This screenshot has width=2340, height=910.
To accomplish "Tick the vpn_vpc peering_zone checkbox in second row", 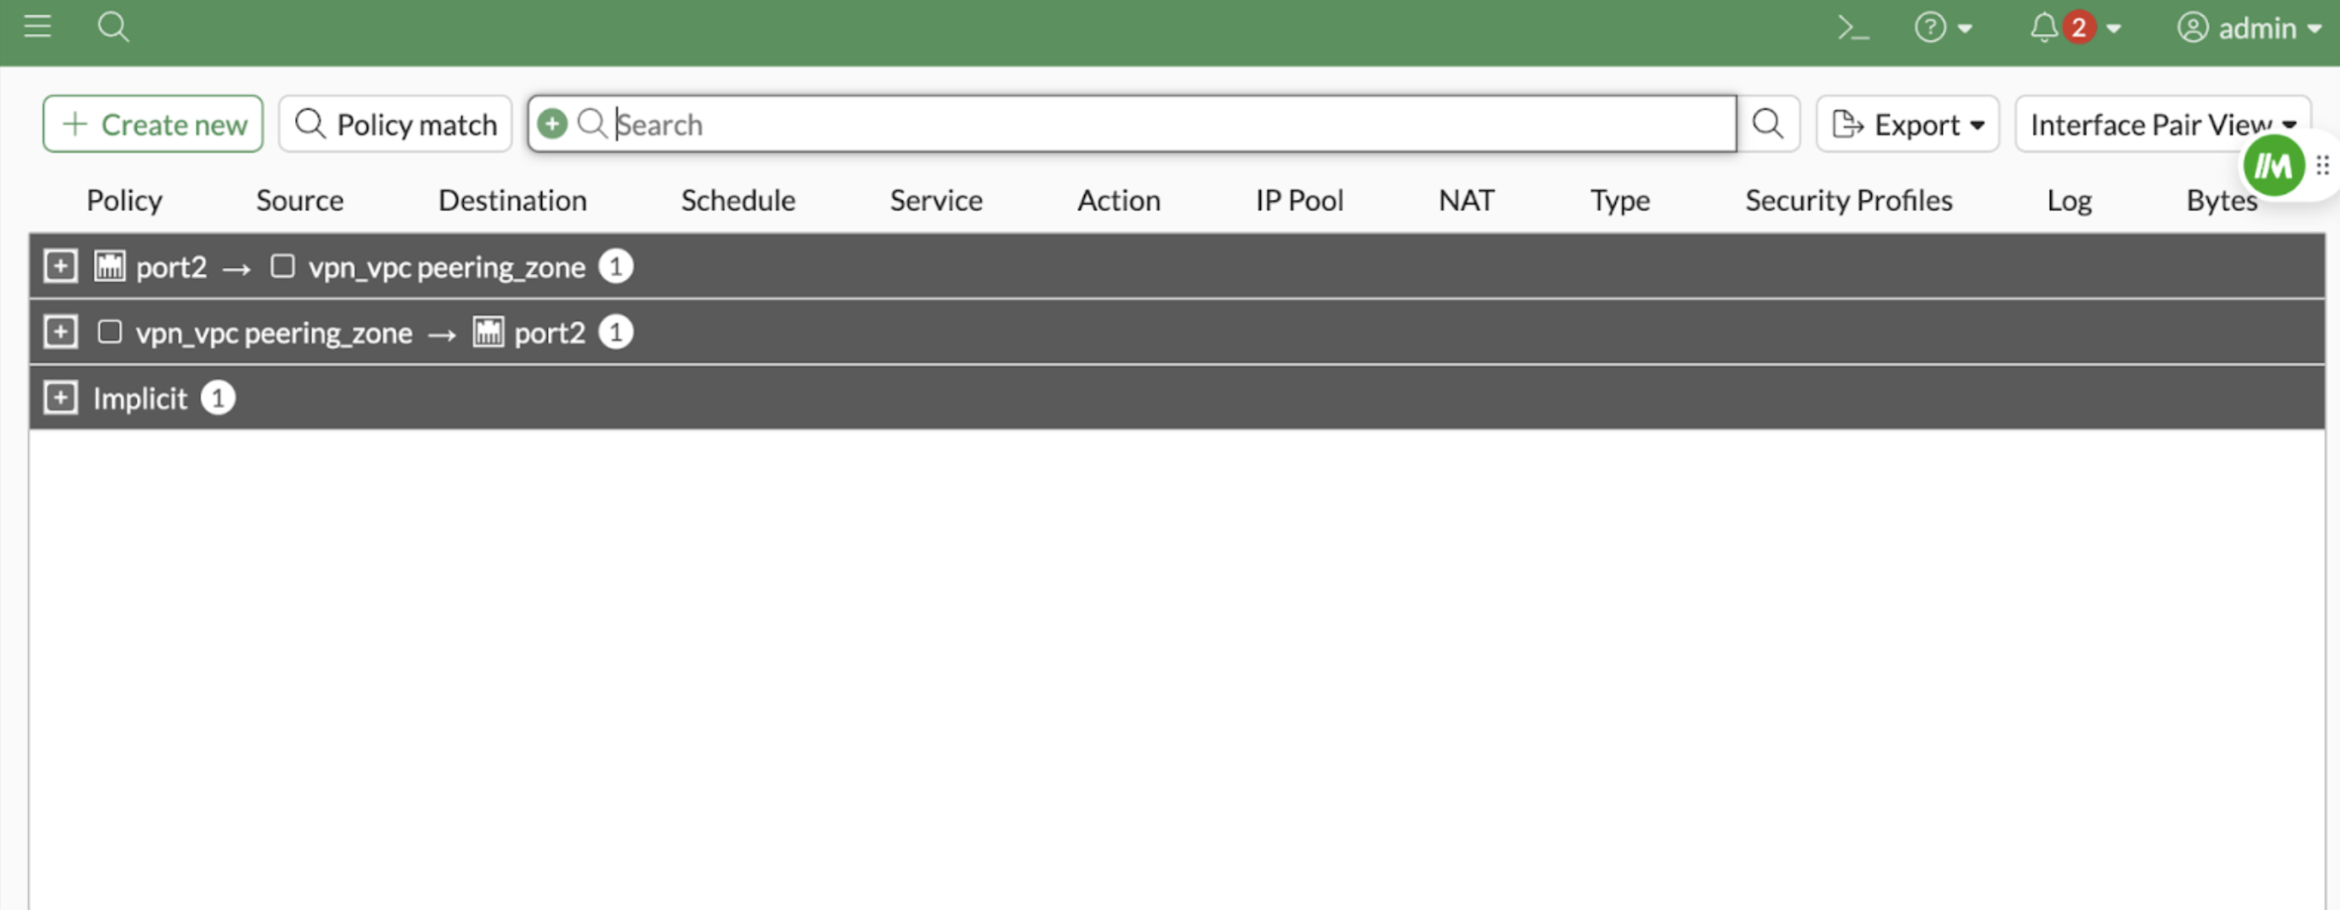I will [109, 332].
